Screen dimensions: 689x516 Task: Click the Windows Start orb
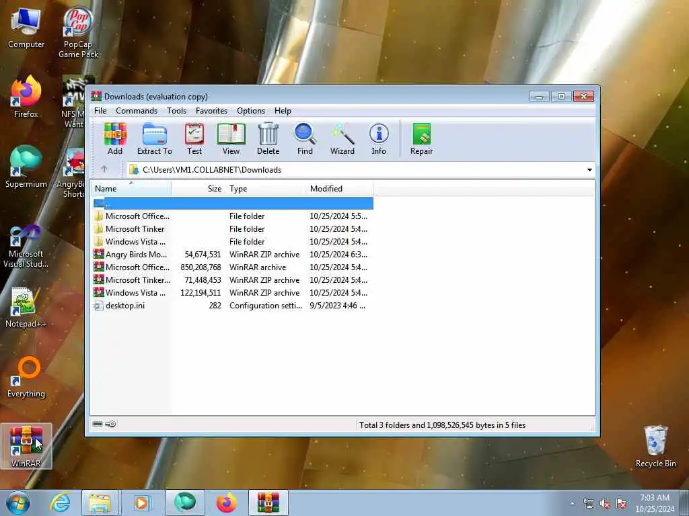(x=18, y=503)
